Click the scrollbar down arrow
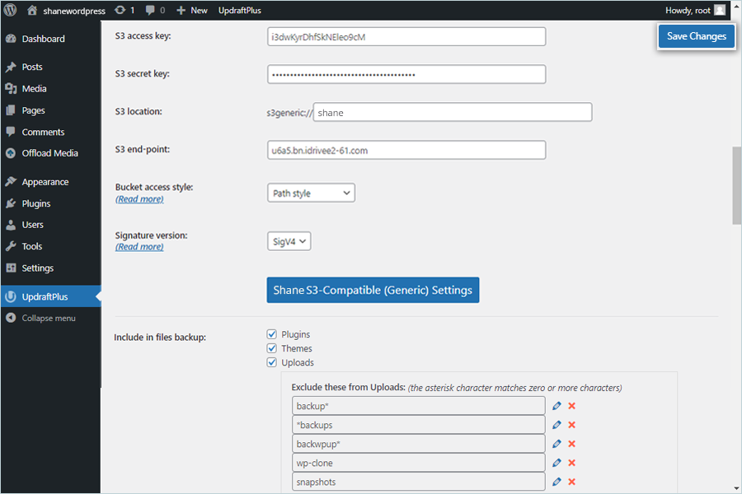This screenshot has width=742, height=494. (x=737, y=489)
